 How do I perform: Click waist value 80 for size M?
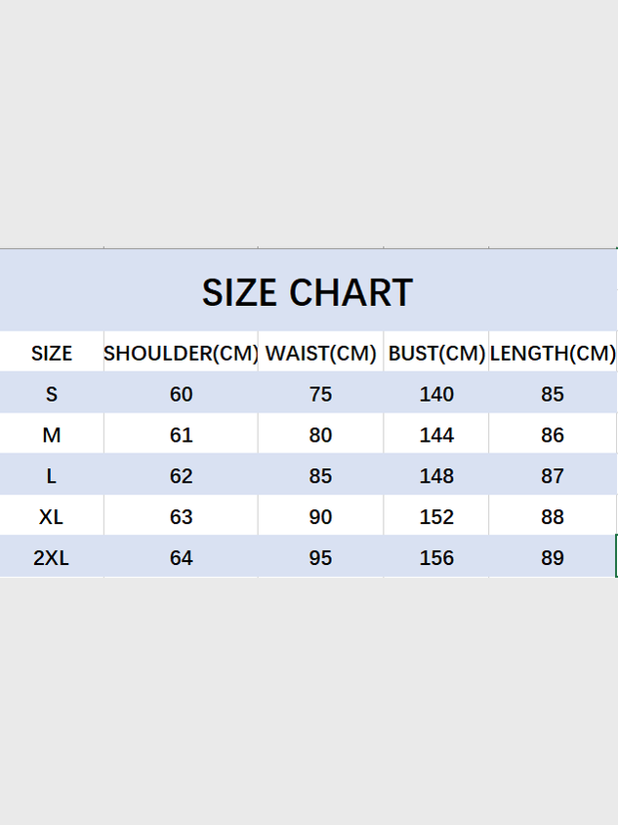click(x=320, y=435)
